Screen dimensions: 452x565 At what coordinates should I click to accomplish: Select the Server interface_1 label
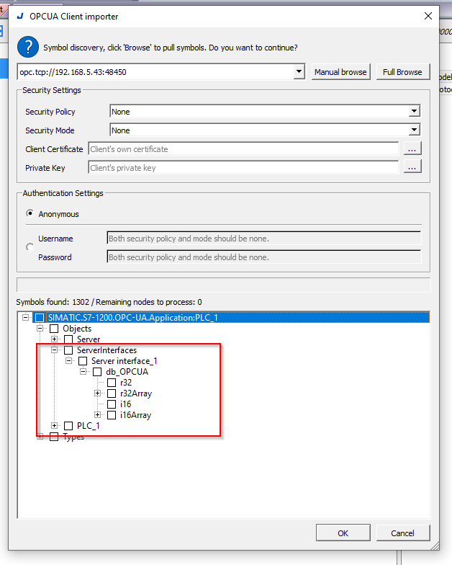pyautogui.click(x=124, y=360)
